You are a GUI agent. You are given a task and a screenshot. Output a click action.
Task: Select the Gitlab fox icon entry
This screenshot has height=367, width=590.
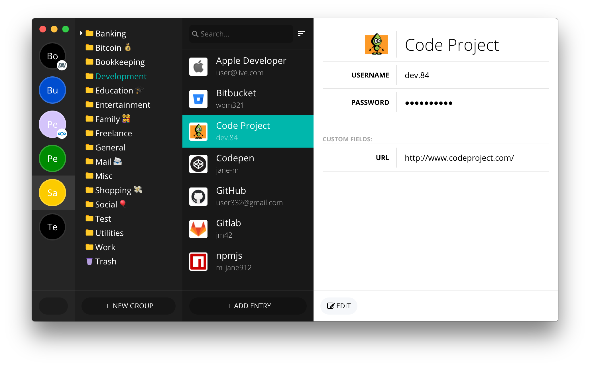(x=198, y=229)
